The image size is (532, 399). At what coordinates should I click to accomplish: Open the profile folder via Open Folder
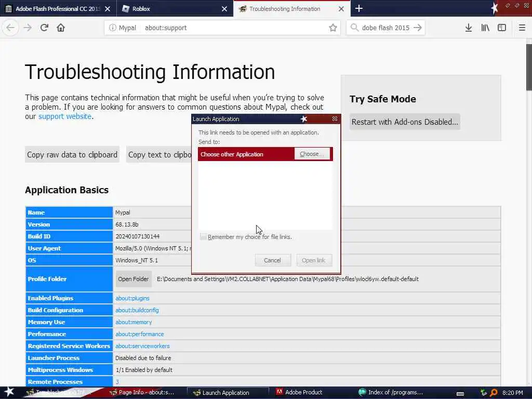click(134, 279)
